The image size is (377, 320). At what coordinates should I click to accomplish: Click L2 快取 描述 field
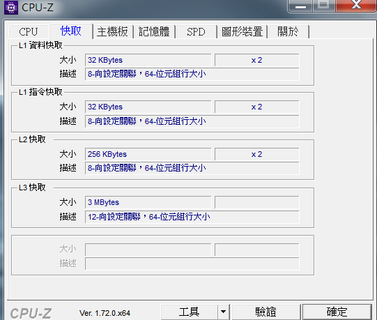pyautogui.click(x=192, y=168)
